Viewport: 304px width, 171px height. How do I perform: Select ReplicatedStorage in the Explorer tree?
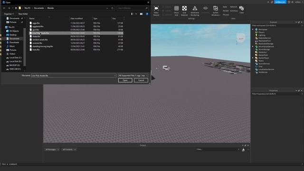point(266,44)
